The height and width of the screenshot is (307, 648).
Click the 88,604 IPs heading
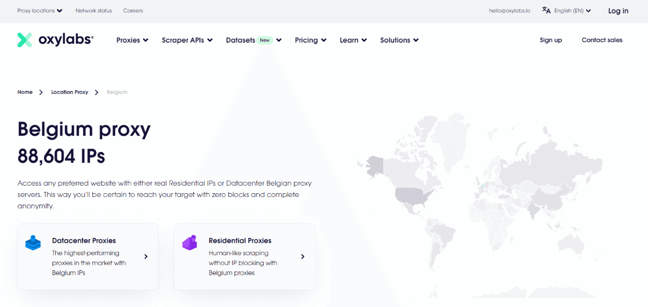coord(62,156)
